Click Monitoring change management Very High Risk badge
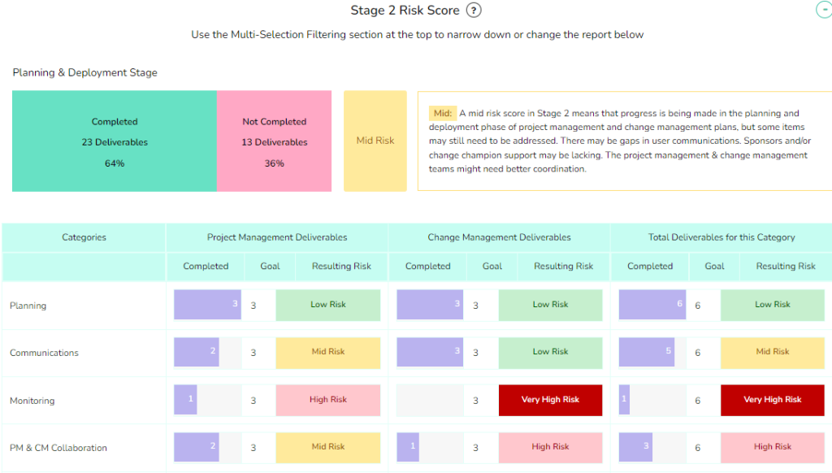This screenshot has height=473, width=832. (x=550, y=400)
